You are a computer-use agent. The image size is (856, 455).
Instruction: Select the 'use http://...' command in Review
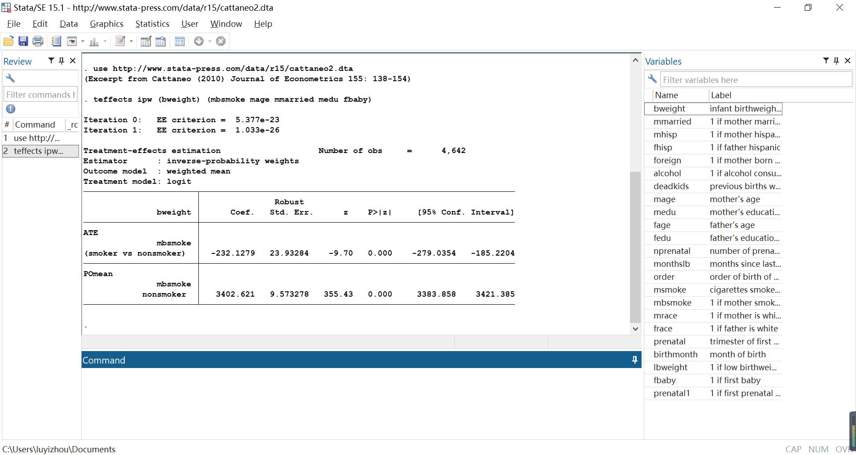41,138
